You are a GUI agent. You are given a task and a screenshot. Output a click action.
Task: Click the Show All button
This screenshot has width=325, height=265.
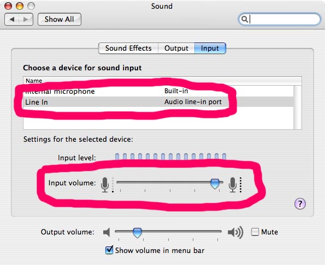60,20
